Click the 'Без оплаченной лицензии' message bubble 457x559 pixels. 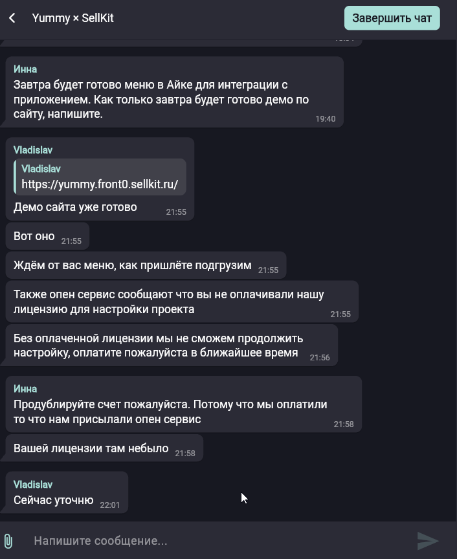click(x=172, y=345)
